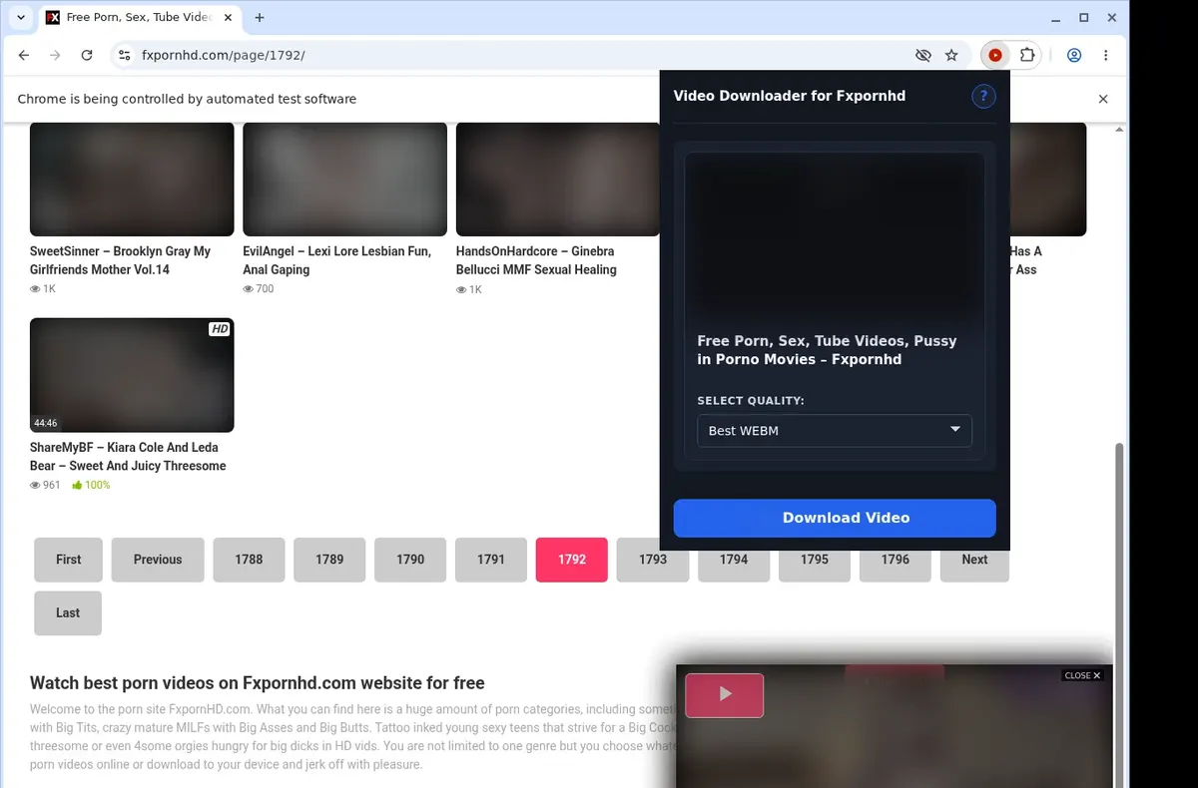
Task: Open the Chrome three-dot menu
Action: [1106, 56]
